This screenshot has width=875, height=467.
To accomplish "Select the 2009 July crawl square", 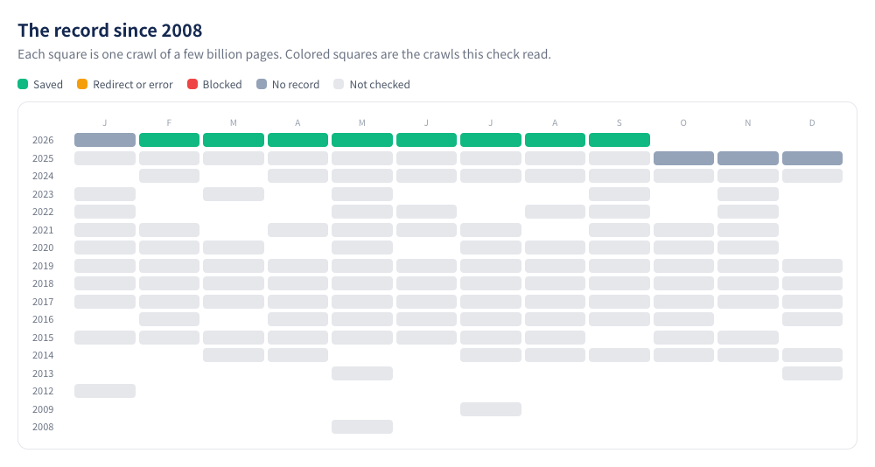I will click(x=491, y=409).
